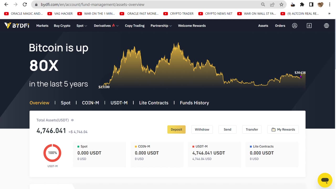This screenshot has width=336, height=189.
Task: Bookmark this page with the star icon
Action: point(281,4)
